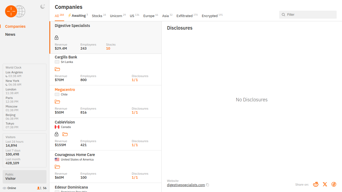
Task: Select the Asia tab
Action: [167, 16]
